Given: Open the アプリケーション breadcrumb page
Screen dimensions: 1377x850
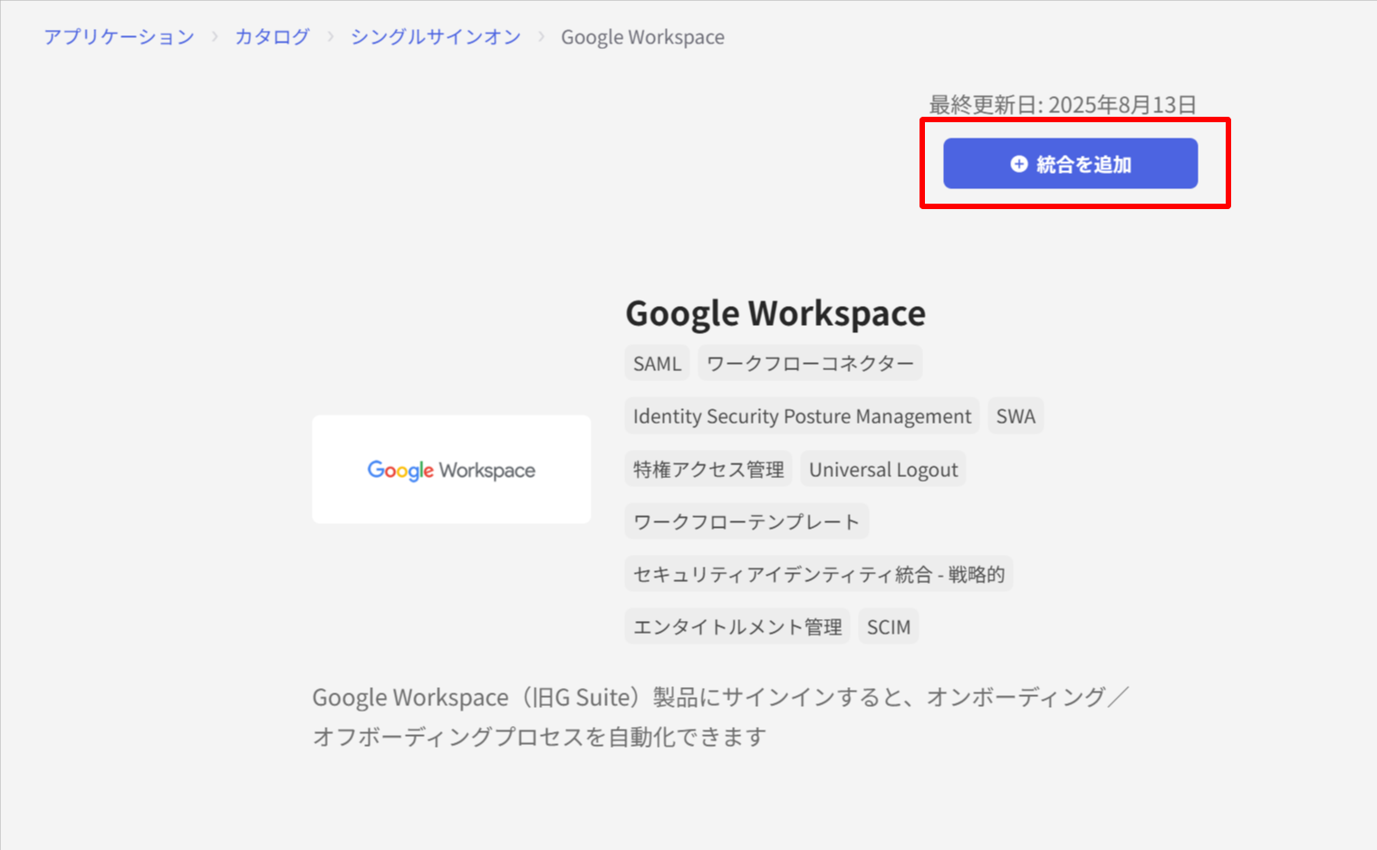Looking at the screenshot, I should [119, 36].
